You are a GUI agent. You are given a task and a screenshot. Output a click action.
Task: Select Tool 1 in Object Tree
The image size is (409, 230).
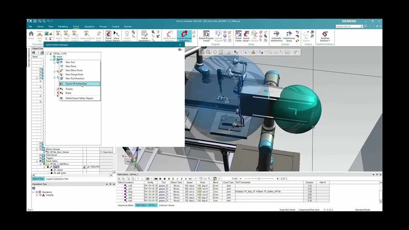[56, 167]
